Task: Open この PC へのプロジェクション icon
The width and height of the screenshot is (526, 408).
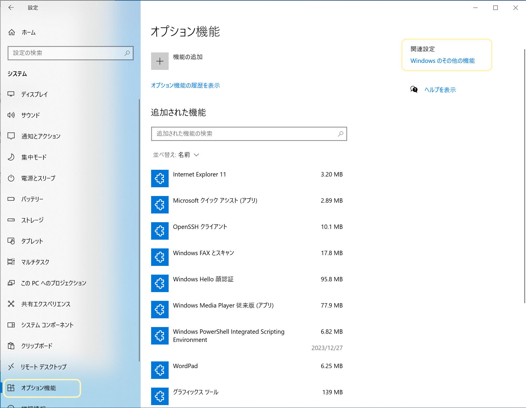Action: pyautogui.click(x=11, y=283)
